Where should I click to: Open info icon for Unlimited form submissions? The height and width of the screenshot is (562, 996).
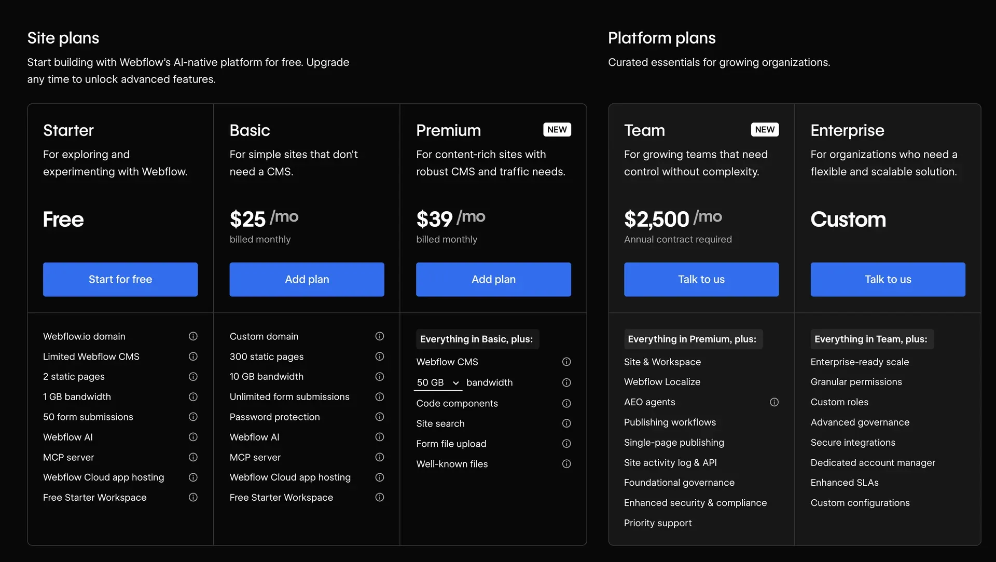point(380,397)
